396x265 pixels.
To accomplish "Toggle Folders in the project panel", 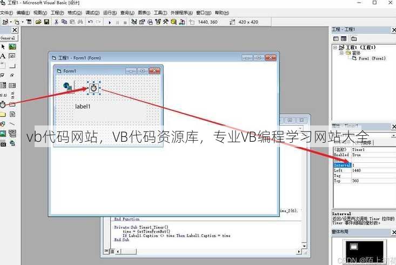I will pos(354,39).
